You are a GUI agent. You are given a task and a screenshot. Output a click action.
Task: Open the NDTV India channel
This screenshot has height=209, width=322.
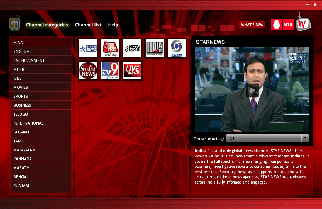(x=132, y=48)
